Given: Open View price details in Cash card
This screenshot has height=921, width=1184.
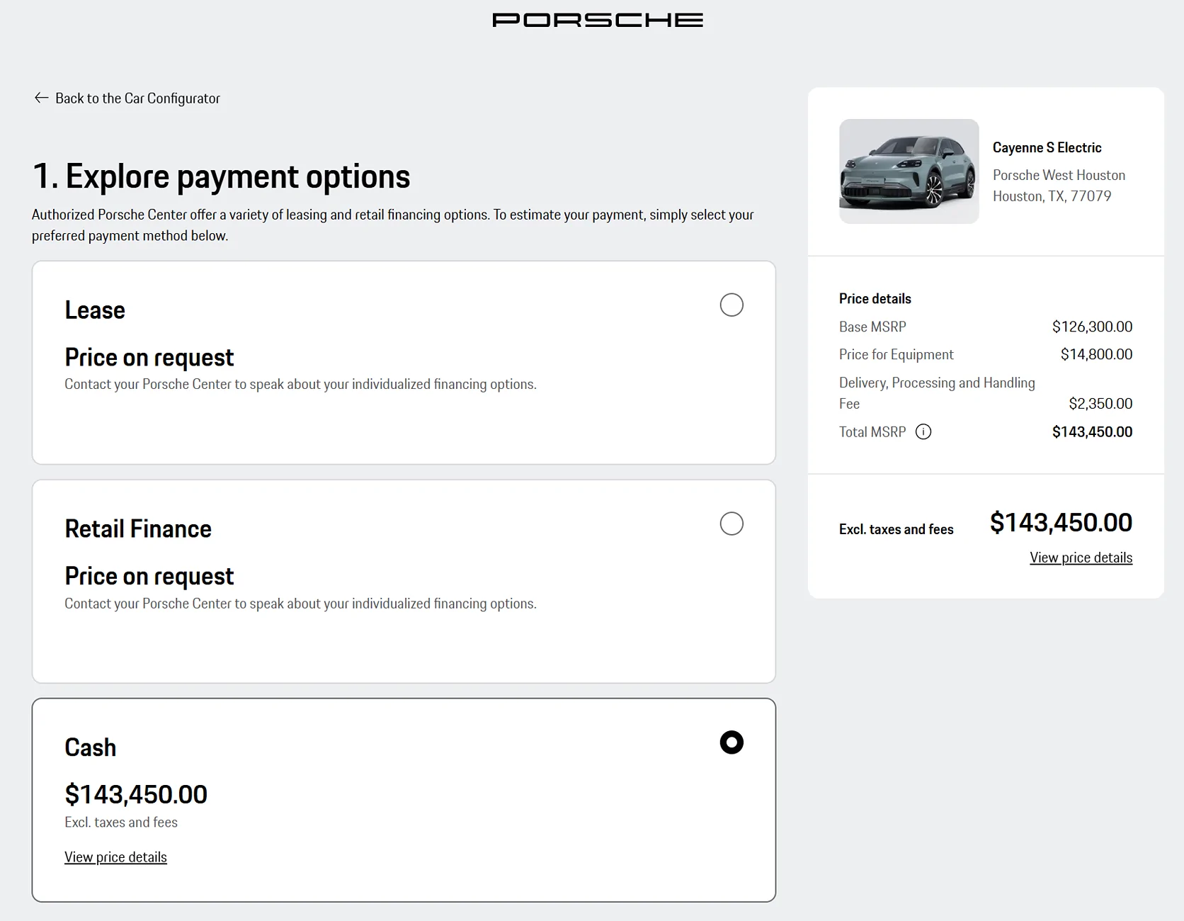Looking at the screenshot, I should coord(115,857).
